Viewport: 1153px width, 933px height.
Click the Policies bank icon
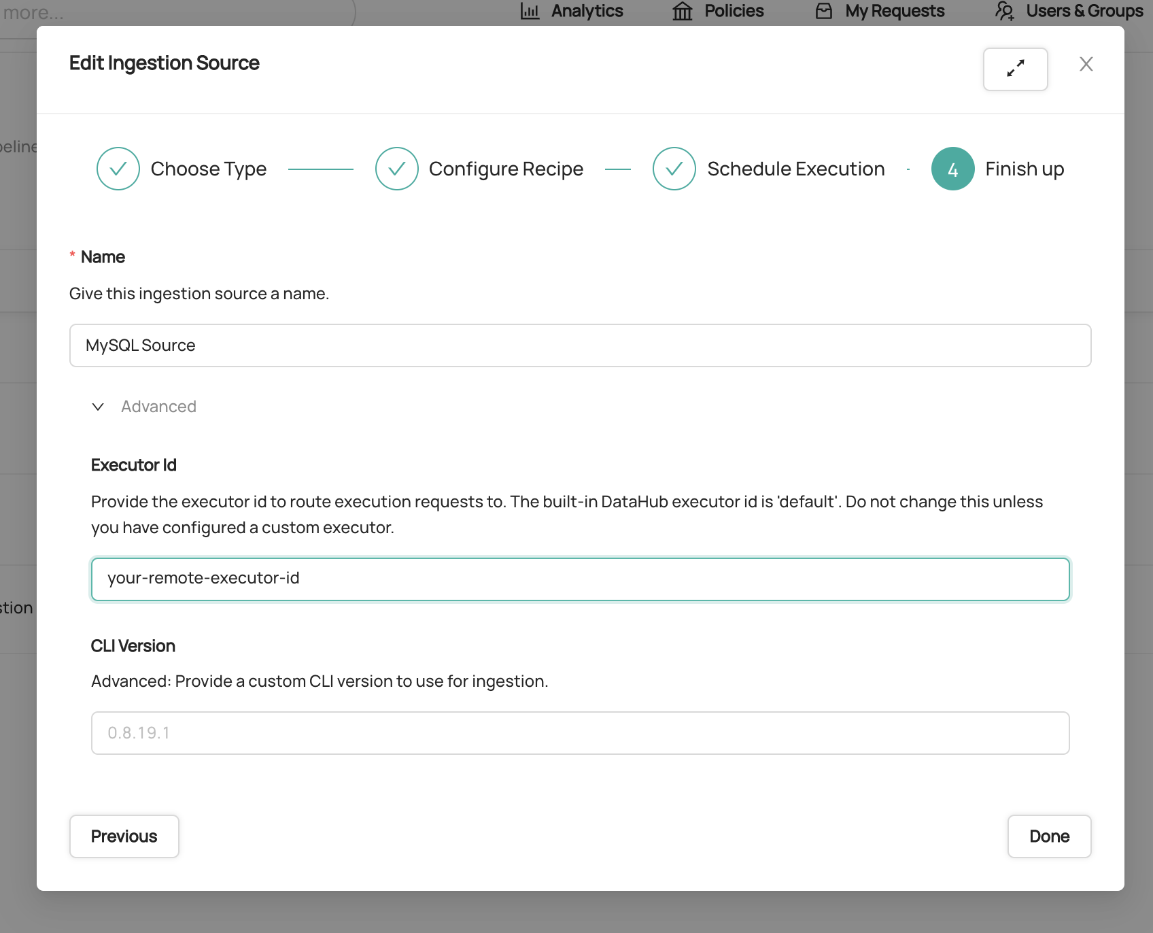tap(683, 11)
